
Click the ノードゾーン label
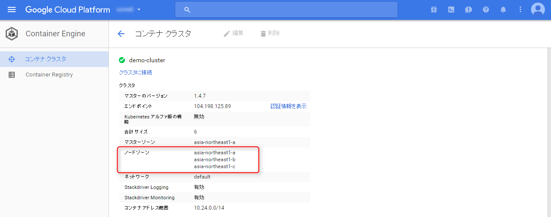tap(137, 153)
